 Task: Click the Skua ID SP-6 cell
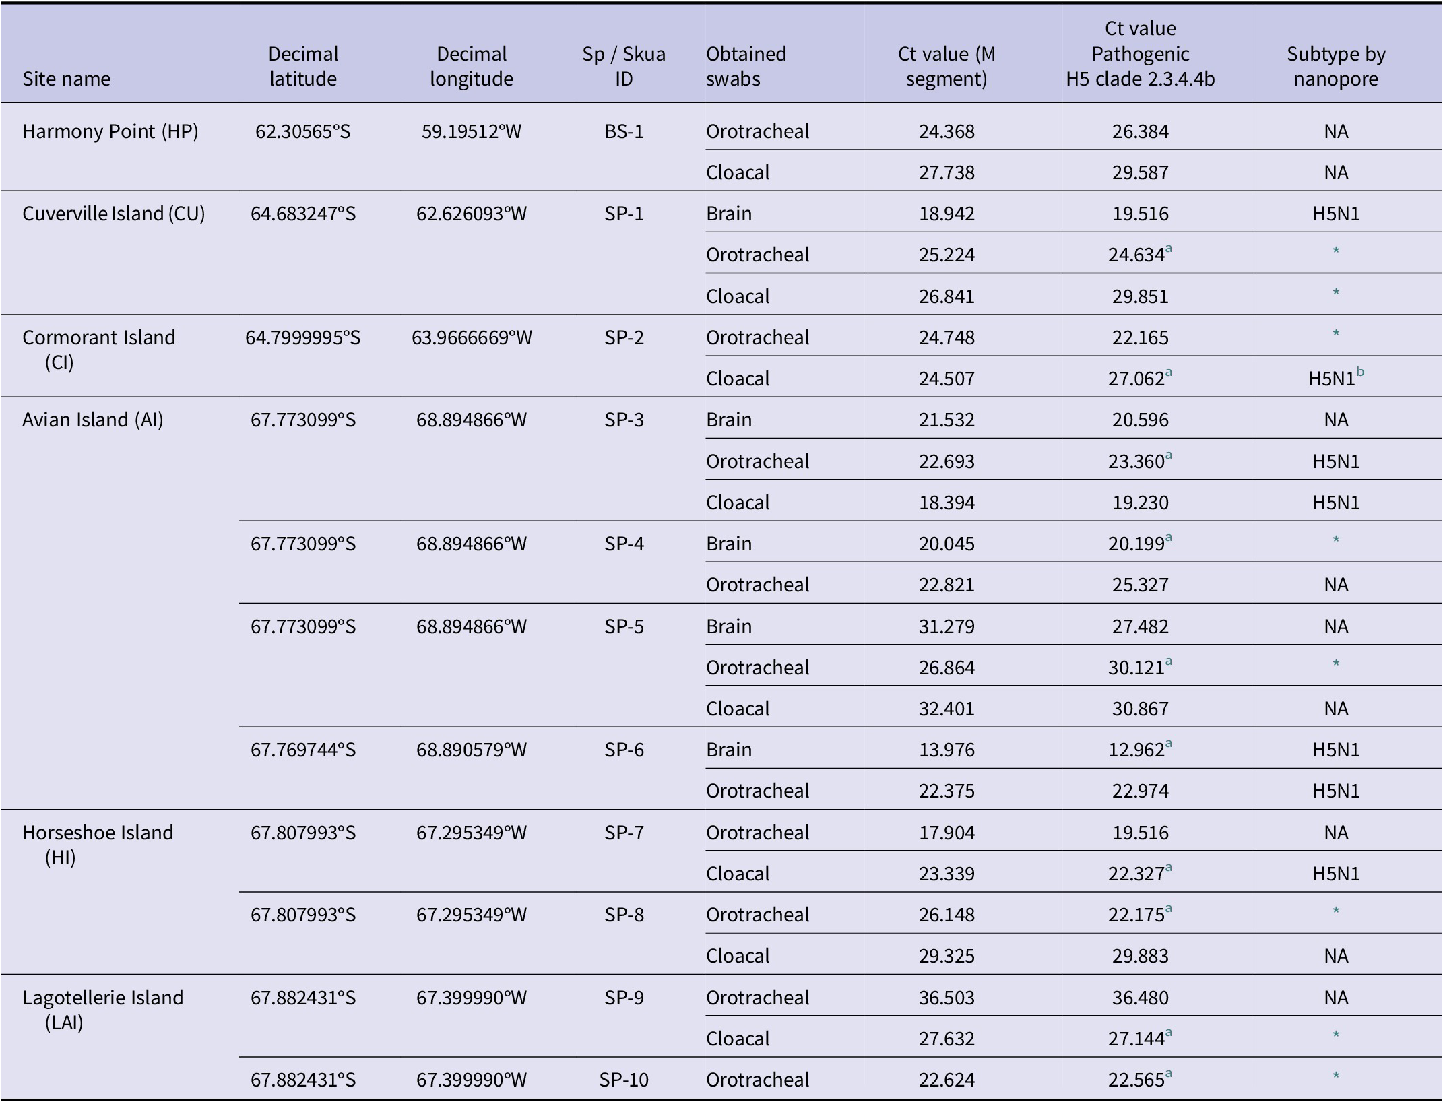[x=624, y=750]
